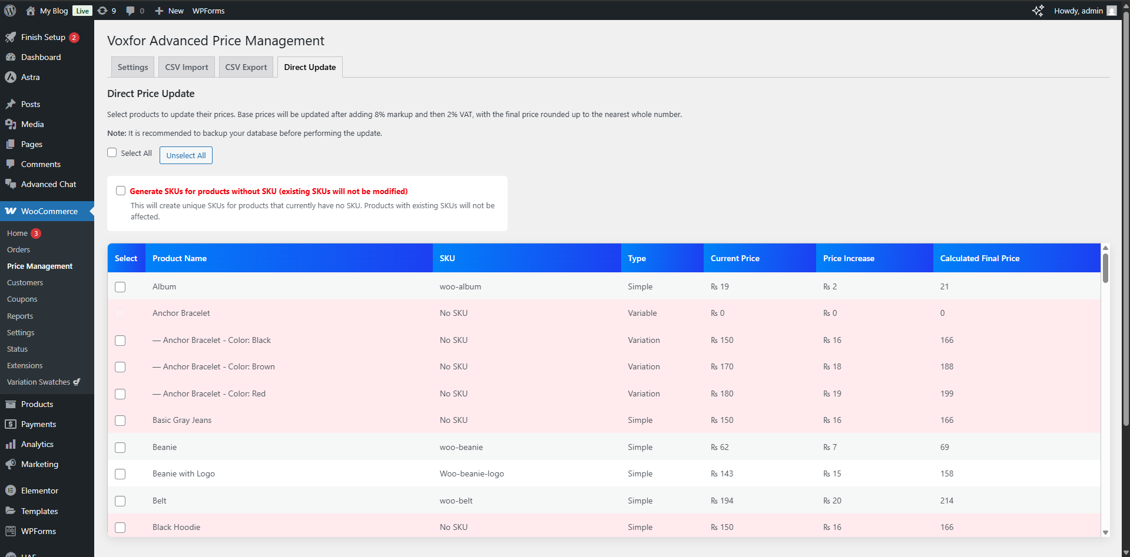Viewport: 1130px width, 557px height.
Task: Open the updates icon in admin bar
Action: [x=102, y=11]
